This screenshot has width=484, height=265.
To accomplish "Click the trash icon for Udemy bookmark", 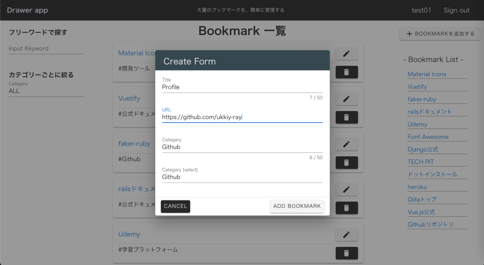I will pyautogui.click(x=346, y=253).
